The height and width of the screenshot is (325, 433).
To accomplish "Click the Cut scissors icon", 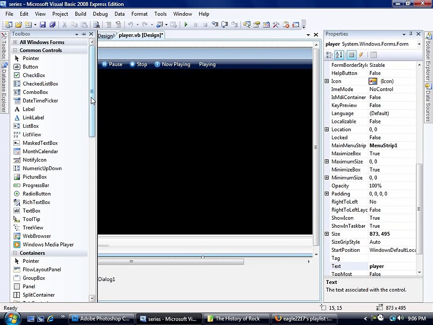I will [64, 24].
